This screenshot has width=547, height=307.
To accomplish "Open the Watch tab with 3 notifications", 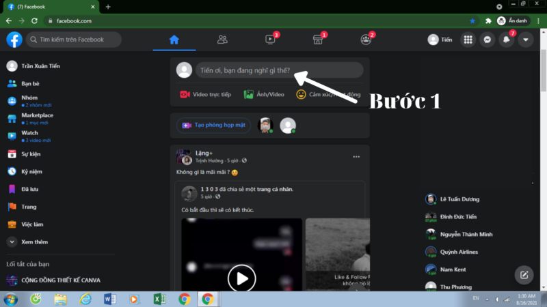I will pyautogui.click(x=270, y=40).
